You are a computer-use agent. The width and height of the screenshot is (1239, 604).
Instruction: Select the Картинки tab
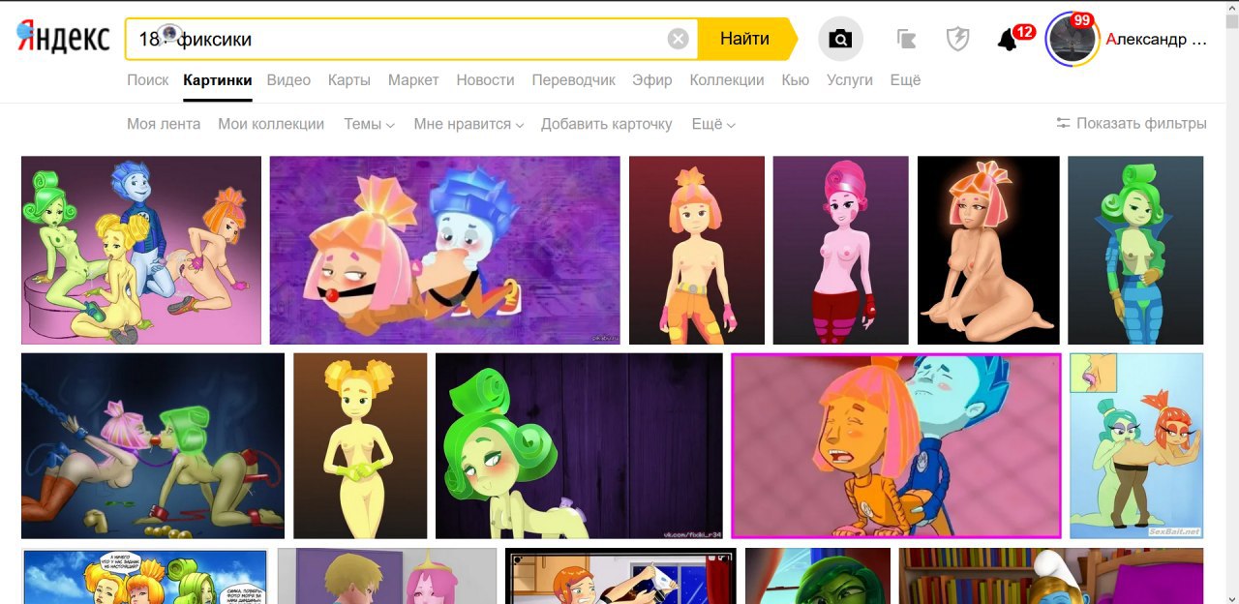[x=218, y=80]
